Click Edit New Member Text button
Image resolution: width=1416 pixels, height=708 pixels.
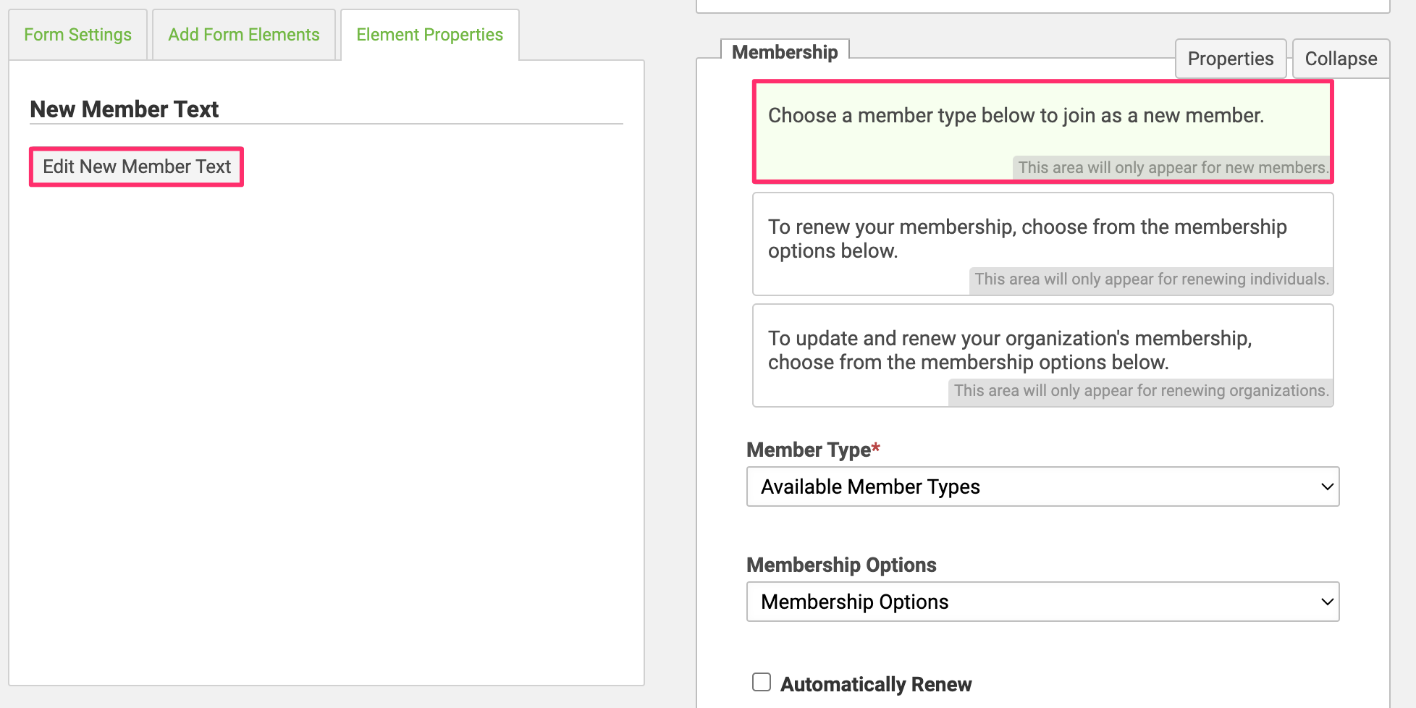(x=137, y=167)
